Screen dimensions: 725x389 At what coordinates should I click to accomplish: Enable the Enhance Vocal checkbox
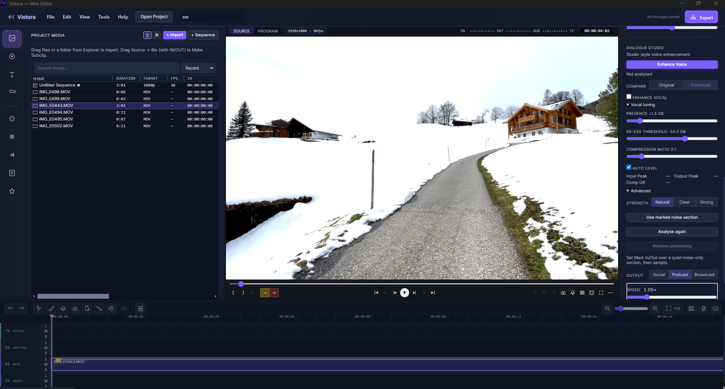(x=629, y=97)
